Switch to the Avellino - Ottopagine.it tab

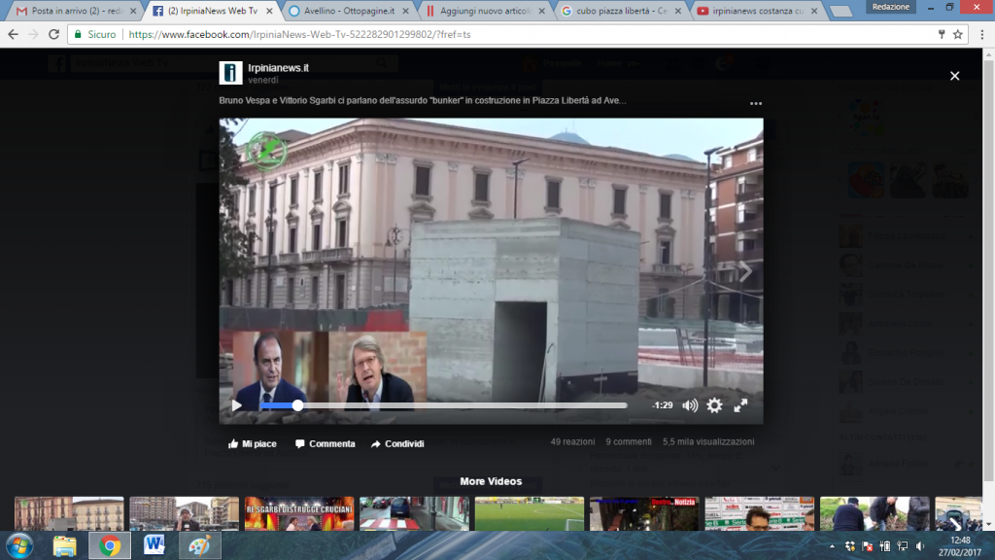[x=349, y=11]
